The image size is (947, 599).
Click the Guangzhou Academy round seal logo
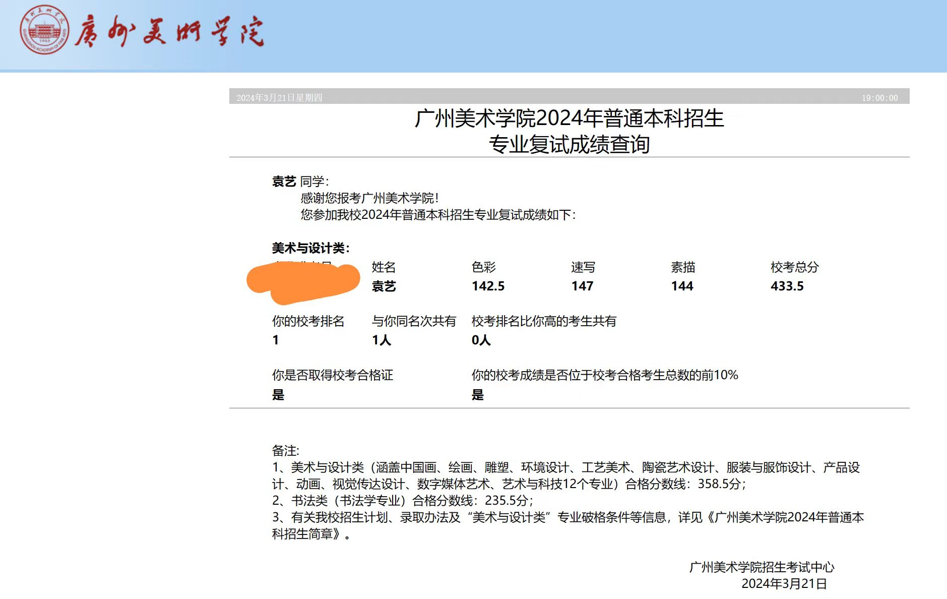45,30
